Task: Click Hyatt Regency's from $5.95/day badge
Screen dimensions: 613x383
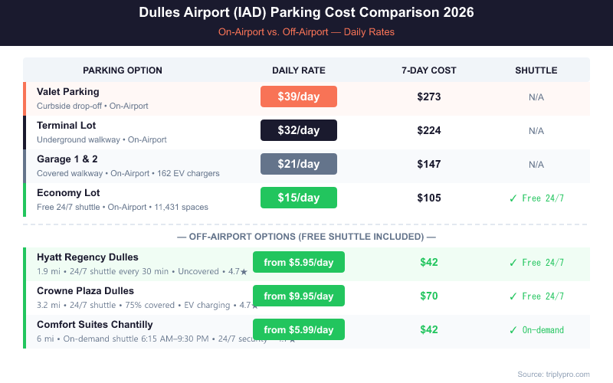Action: (299, 262)
